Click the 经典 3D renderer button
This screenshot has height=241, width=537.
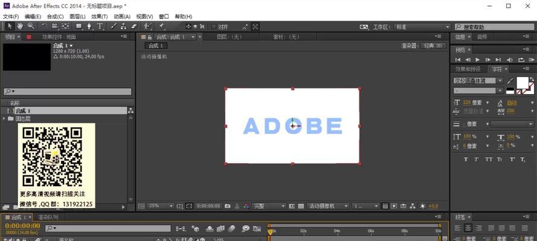click(x=433, y=46)
